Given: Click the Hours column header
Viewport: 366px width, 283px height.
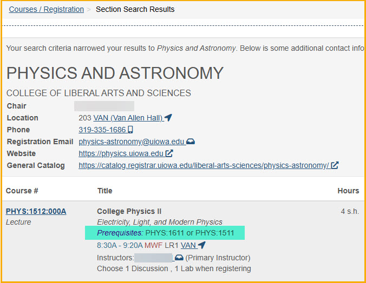Looking at the screenshot, I should click(x=348, y=190).
